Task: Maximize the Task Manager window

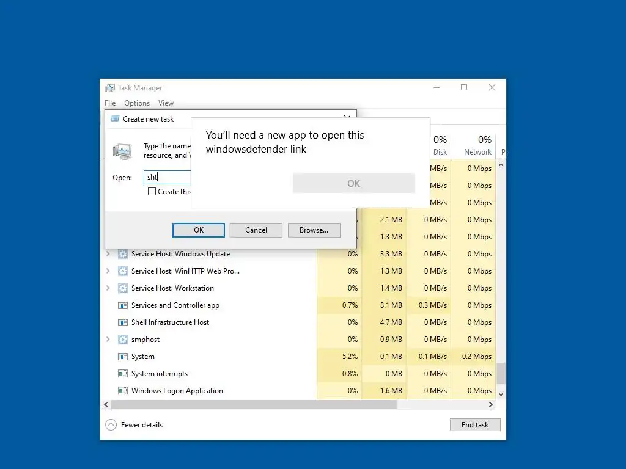Action: coord(464,87)
